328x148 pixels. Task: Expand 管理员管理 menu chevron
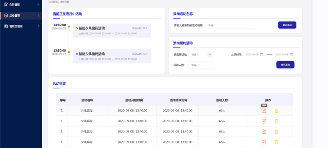(x=38, y=26)
